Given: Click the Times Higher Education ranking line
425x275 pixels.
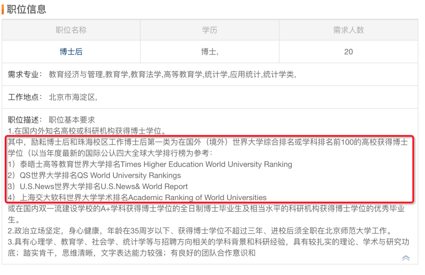Looking at the screenshot, I should 150,164.
